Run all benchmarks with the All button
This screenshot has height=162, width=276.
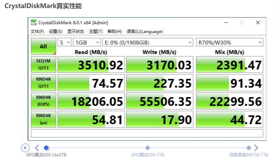click(43, 46)
